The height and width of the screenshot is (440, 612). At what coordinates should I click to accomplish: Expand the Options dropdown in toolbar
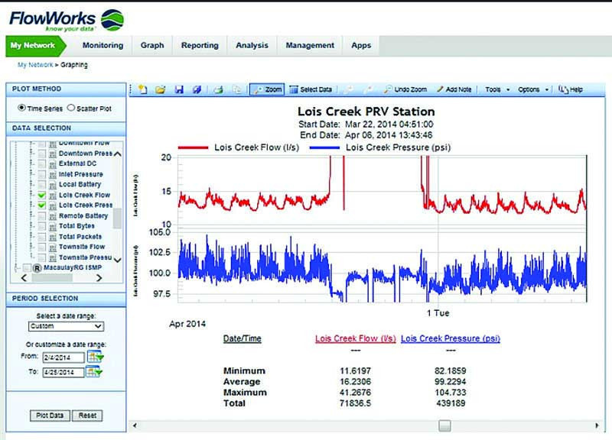[x=533, y=89]
